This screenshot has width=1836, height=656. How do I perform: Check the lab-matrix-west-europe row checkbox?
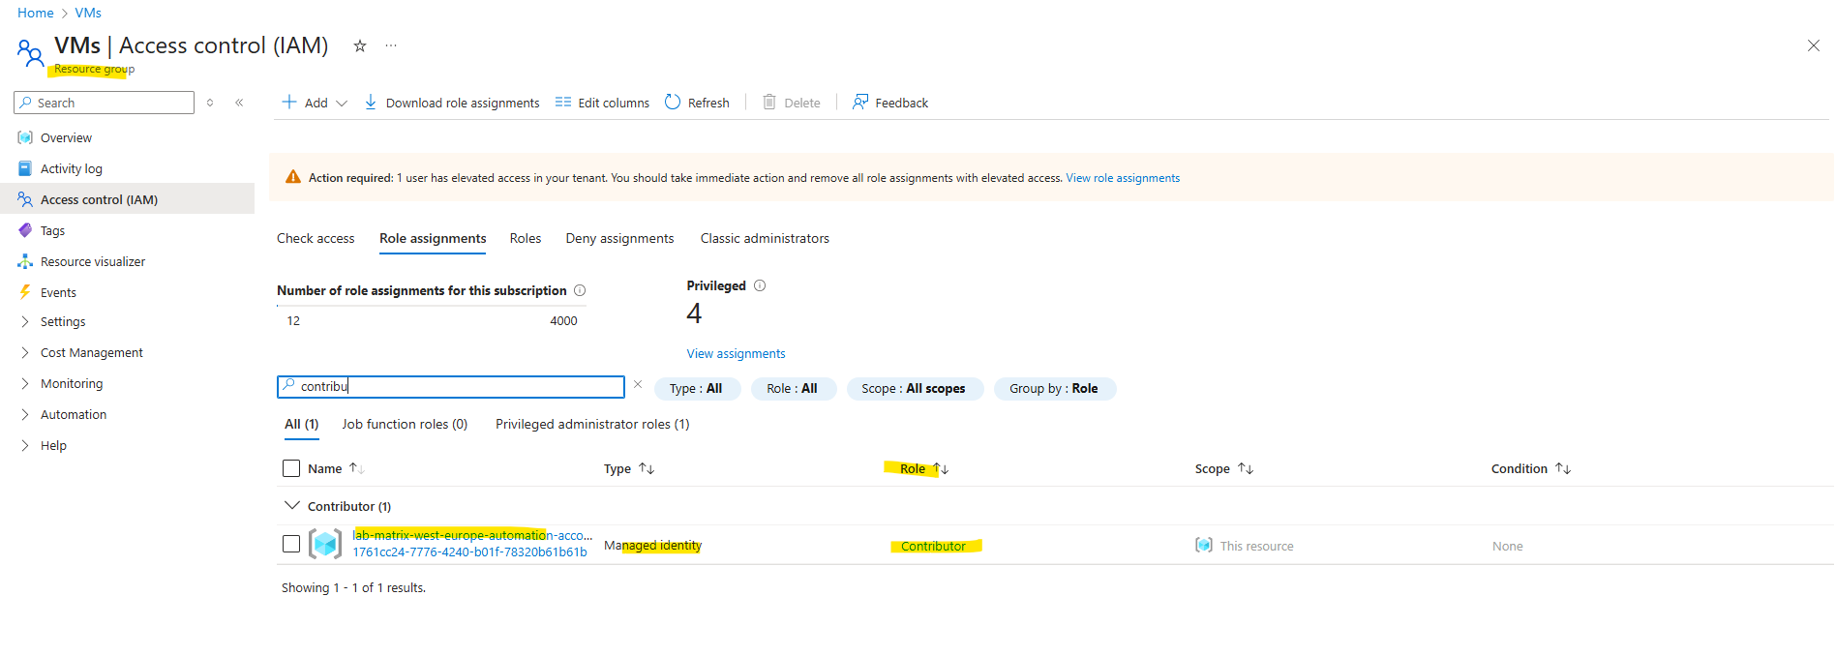[291, 544]
